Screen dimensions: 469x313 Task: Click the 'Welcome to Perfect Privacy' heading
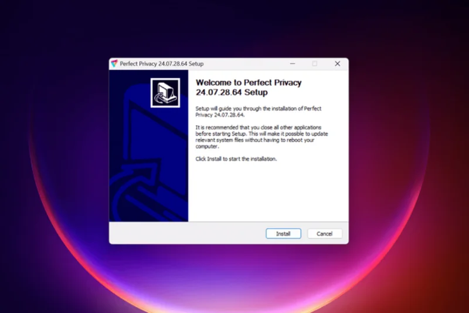click(249, 87)
